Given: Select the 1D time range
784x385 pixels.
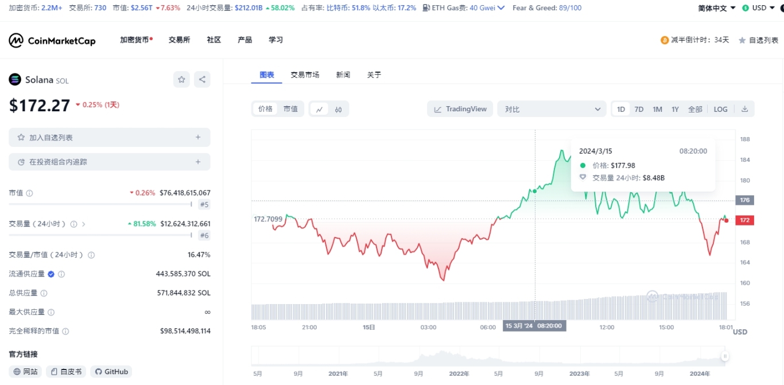Looking at the screenshot, I should [x=621, y=109].
